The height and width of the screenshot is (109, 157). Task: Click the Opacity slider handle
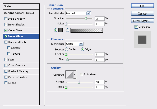point(86,19)
